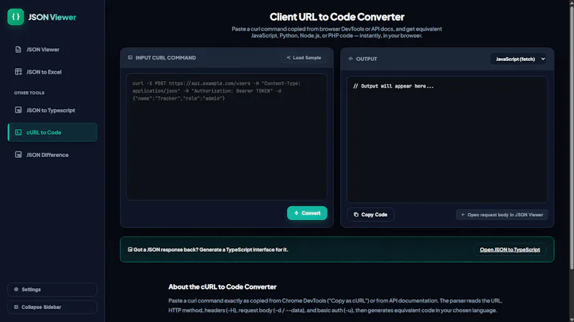
Task: Click the JSON to Typescript sidebar icon
Action: point(19,110)
